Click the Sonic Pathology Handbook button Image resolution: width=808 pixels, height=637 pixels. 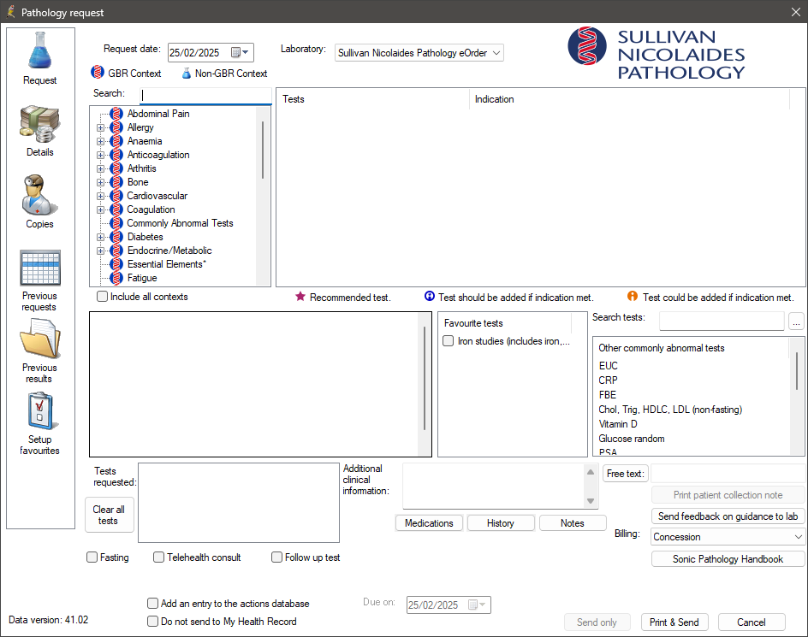(728, 558)
